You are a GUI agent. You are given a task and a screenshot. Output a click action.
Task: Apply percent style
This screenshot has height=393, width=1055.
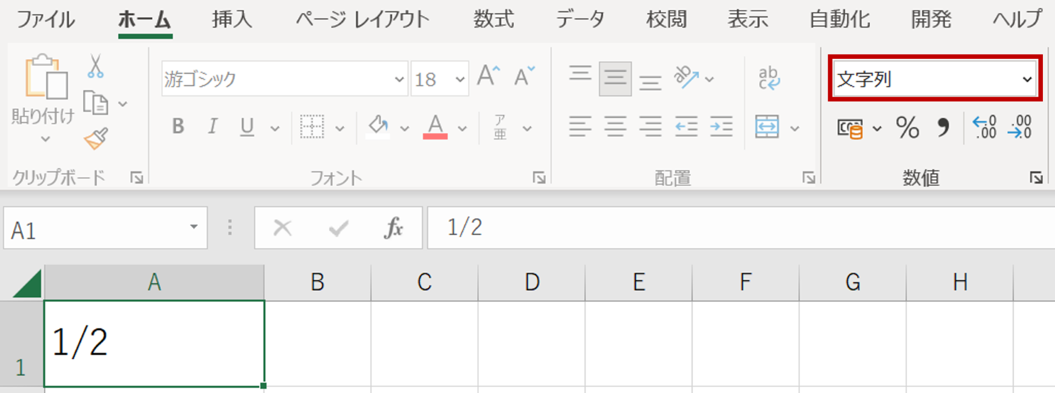908,128
